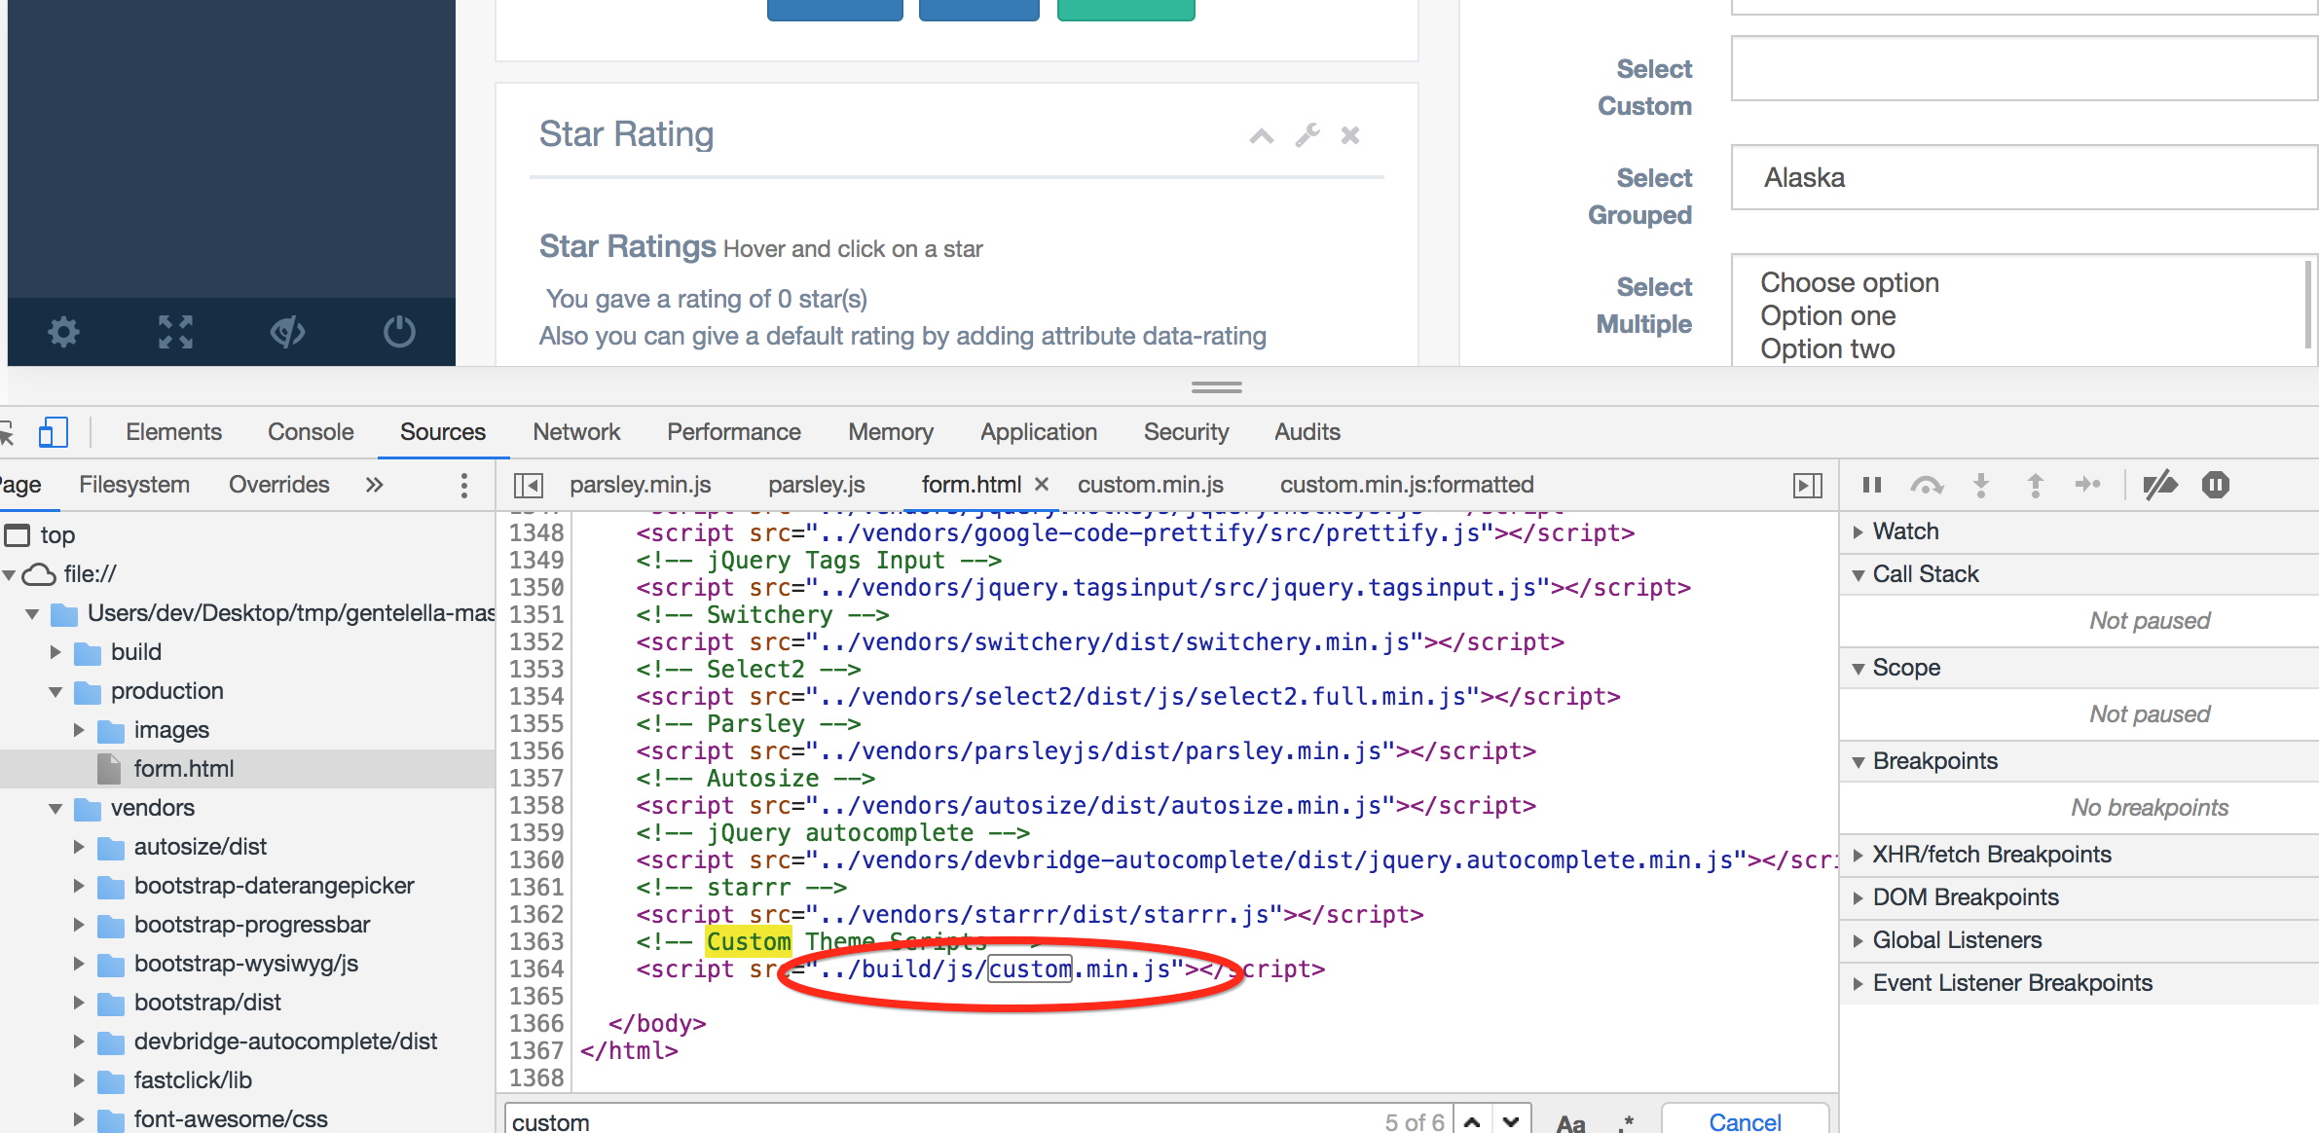Image resolution: width=2319 pixels, height=1133 pixels.
Task: Step into next function call
Action: [1982, 484]
